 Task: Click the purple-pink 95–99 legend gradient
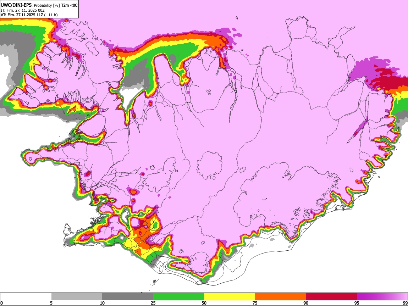click(382, 297)
